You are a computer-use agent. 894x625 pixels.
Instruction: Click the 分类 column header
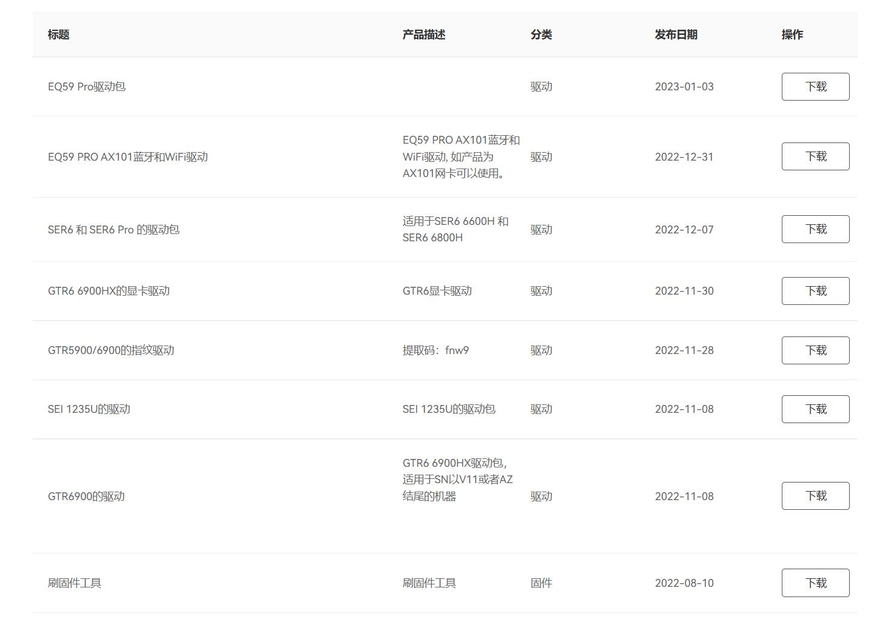point(541,35)
